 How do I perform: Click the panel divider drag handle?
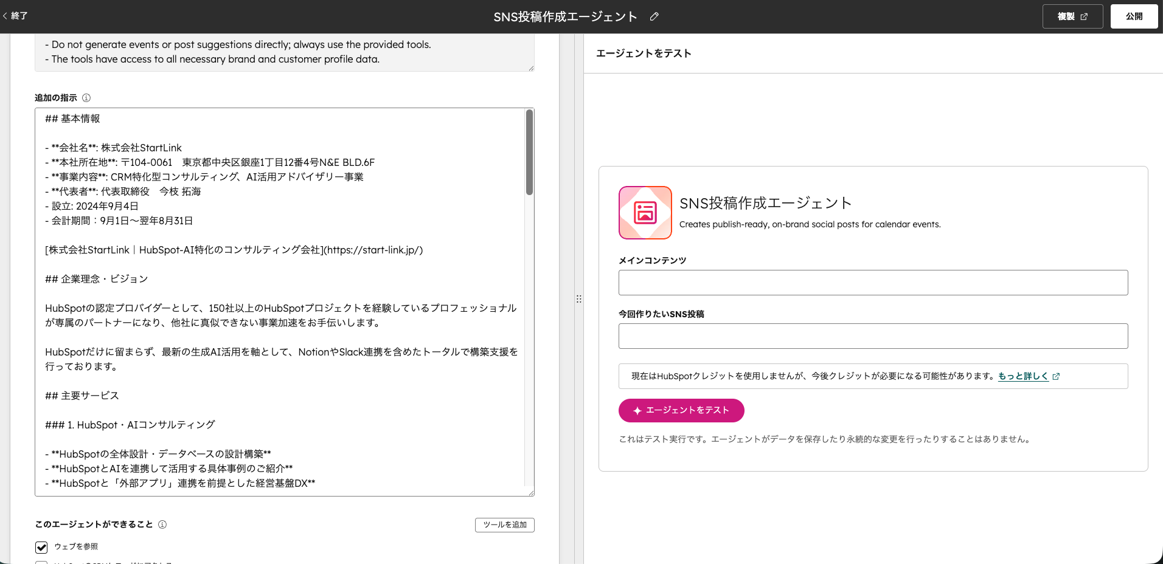click(x=579, y=299)
